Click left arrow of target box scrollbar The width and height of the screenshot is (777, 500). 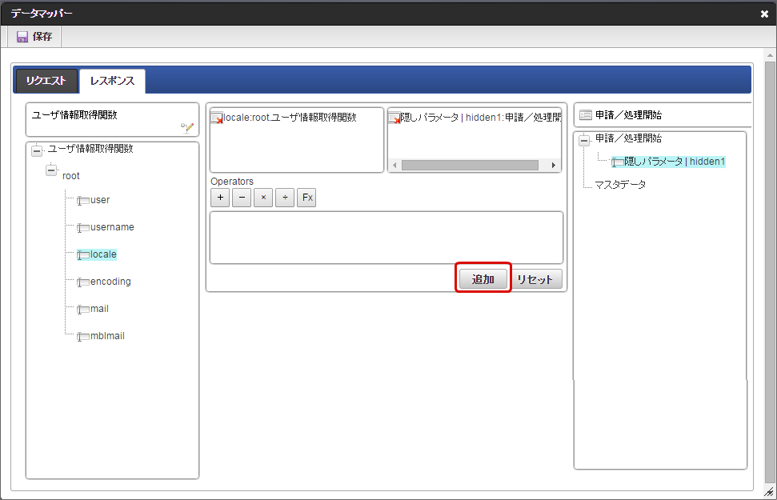point(395,166)
